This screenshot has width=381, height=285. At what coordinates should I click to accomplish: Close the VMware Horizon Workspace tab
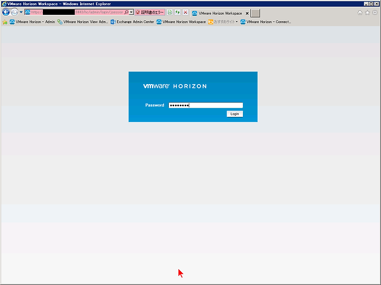click(247, 13)
